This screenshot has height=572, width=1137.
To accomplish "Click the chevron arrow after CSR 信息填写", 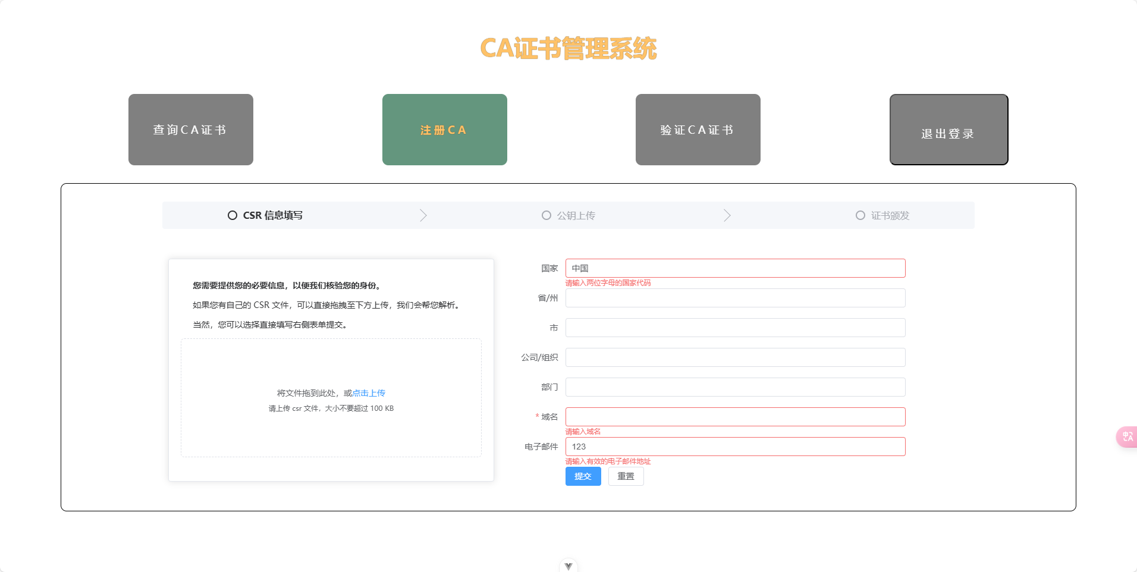I will (x=423, y=215).
